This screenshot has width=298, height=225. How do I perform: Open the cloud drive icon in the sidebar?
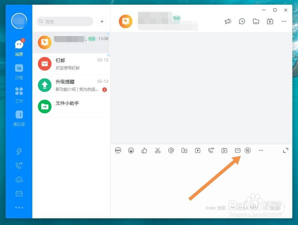click(19, 179)
